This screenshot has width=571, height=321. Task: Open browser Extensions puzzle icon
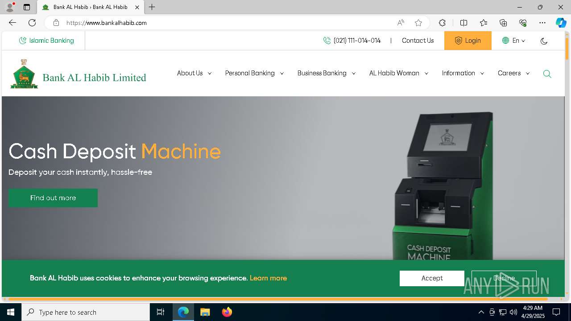(442, 23)
